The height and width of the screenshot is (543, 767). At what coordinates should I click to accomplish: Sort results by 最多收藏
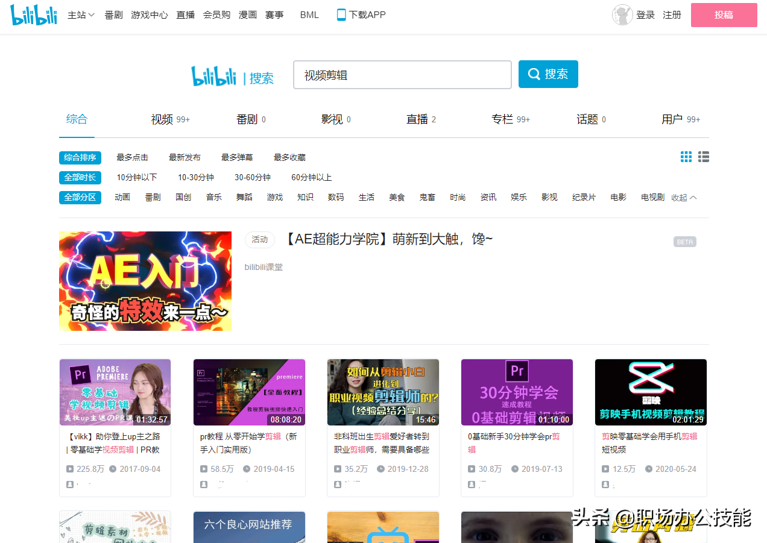coord(289,158)
